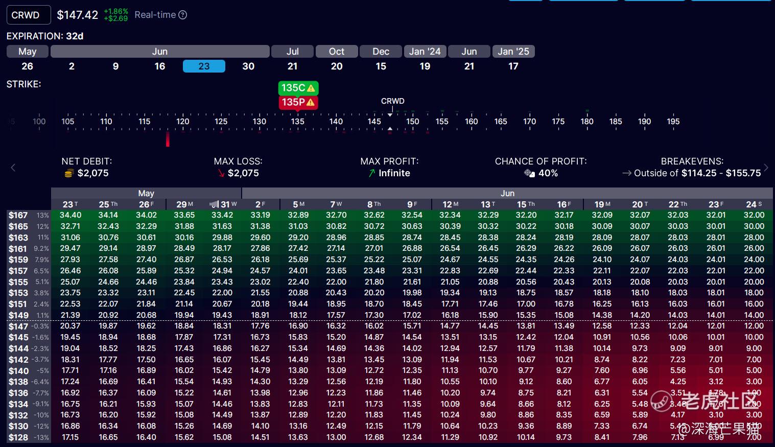Click the warning icon on 135C tag
This screenshot has width=775, height=447.
(x=311, y=88)
